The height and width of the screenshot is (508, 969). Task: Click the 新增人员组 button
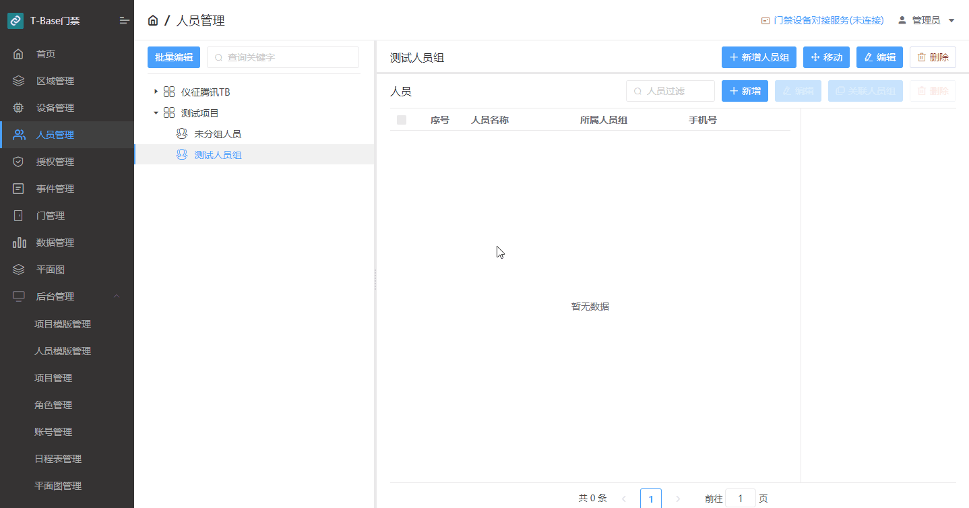pyautogui.click(x=759, y=57)
